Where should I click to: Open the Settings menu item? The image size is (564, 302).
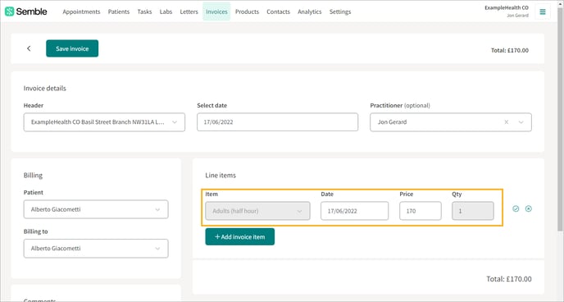340,11
